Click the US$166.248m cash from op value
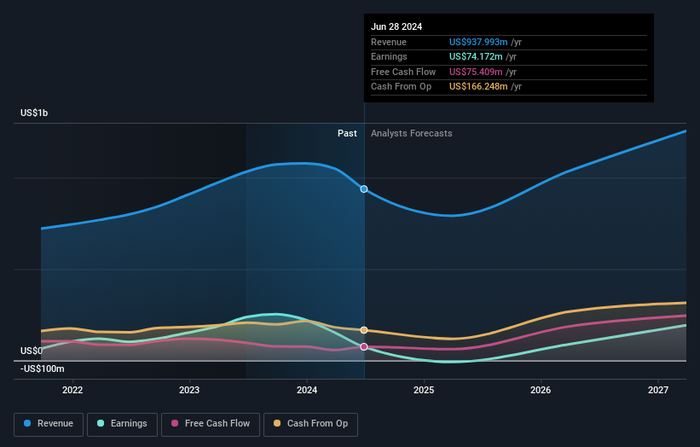Viewport: 700px width, 447px height. pyautogui.click(x=478, y=87)
